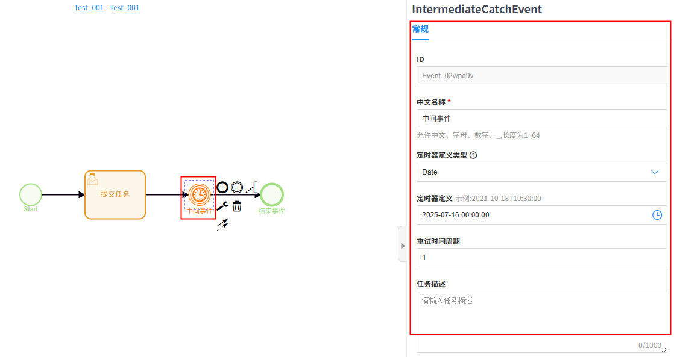Click into the 任务描述 textarea
Screen dimensions: 674x357
click(541, 322)
